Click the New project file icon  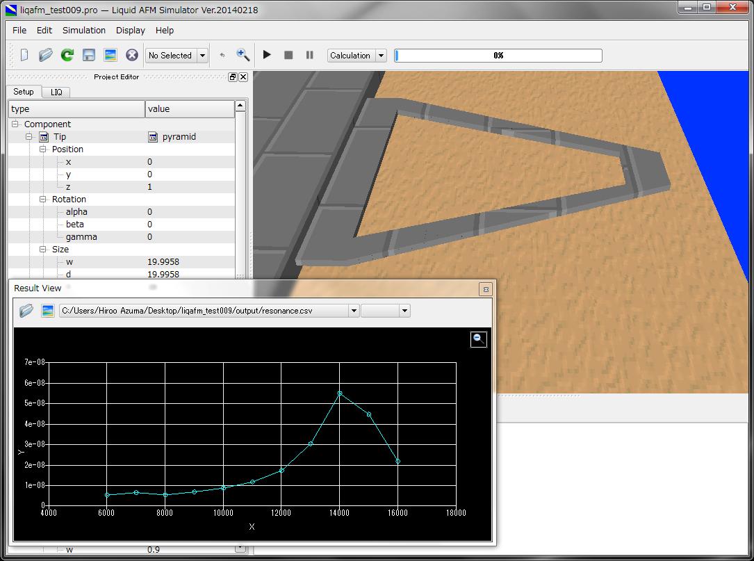24,56
